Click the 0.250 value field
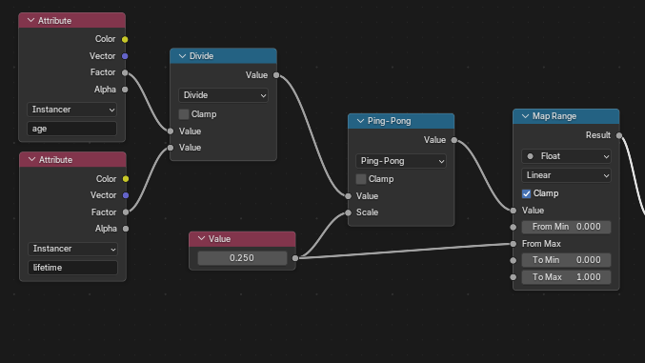 [242, 258]
